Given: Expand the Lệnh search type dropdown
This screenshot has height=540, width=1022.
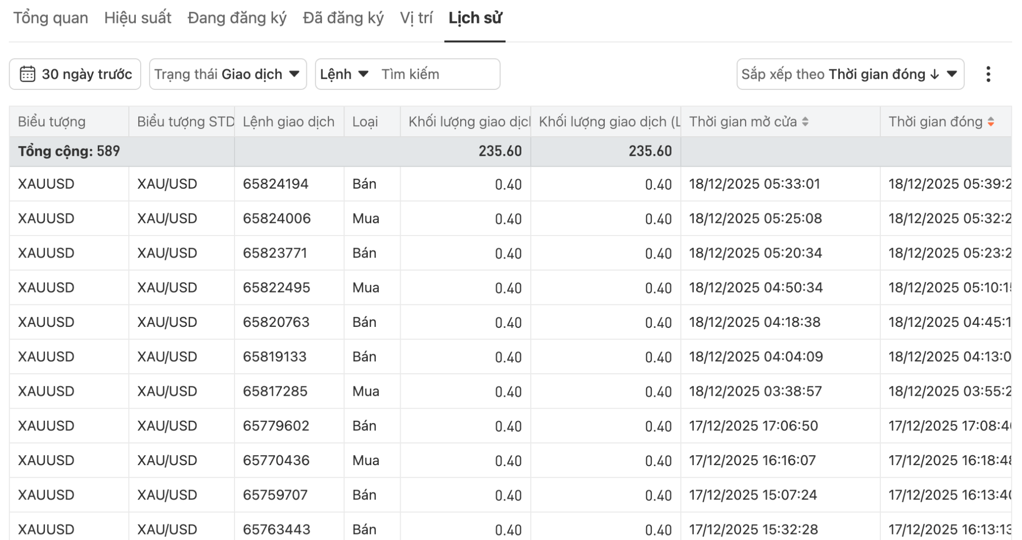Looking at the screenshot, I should pyautogui.click(x=344, y=74).
